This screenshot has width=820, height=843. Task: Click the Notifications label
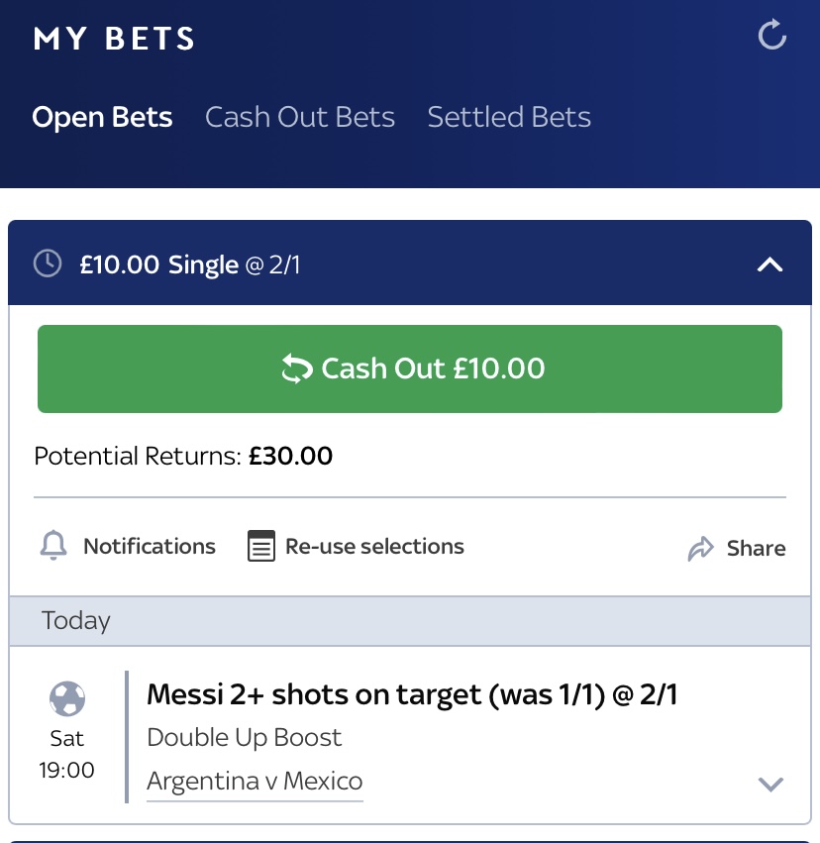pos(150,546)
